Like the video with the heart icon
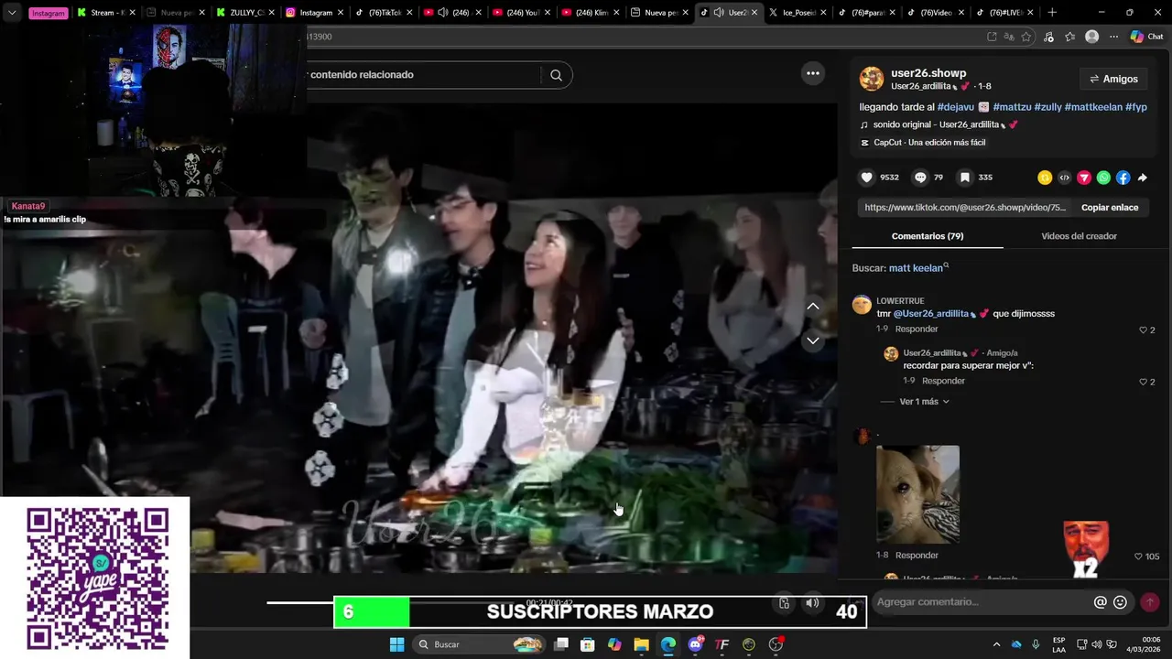This screenshot has height=659, width=1172. (x=866, y=178)
